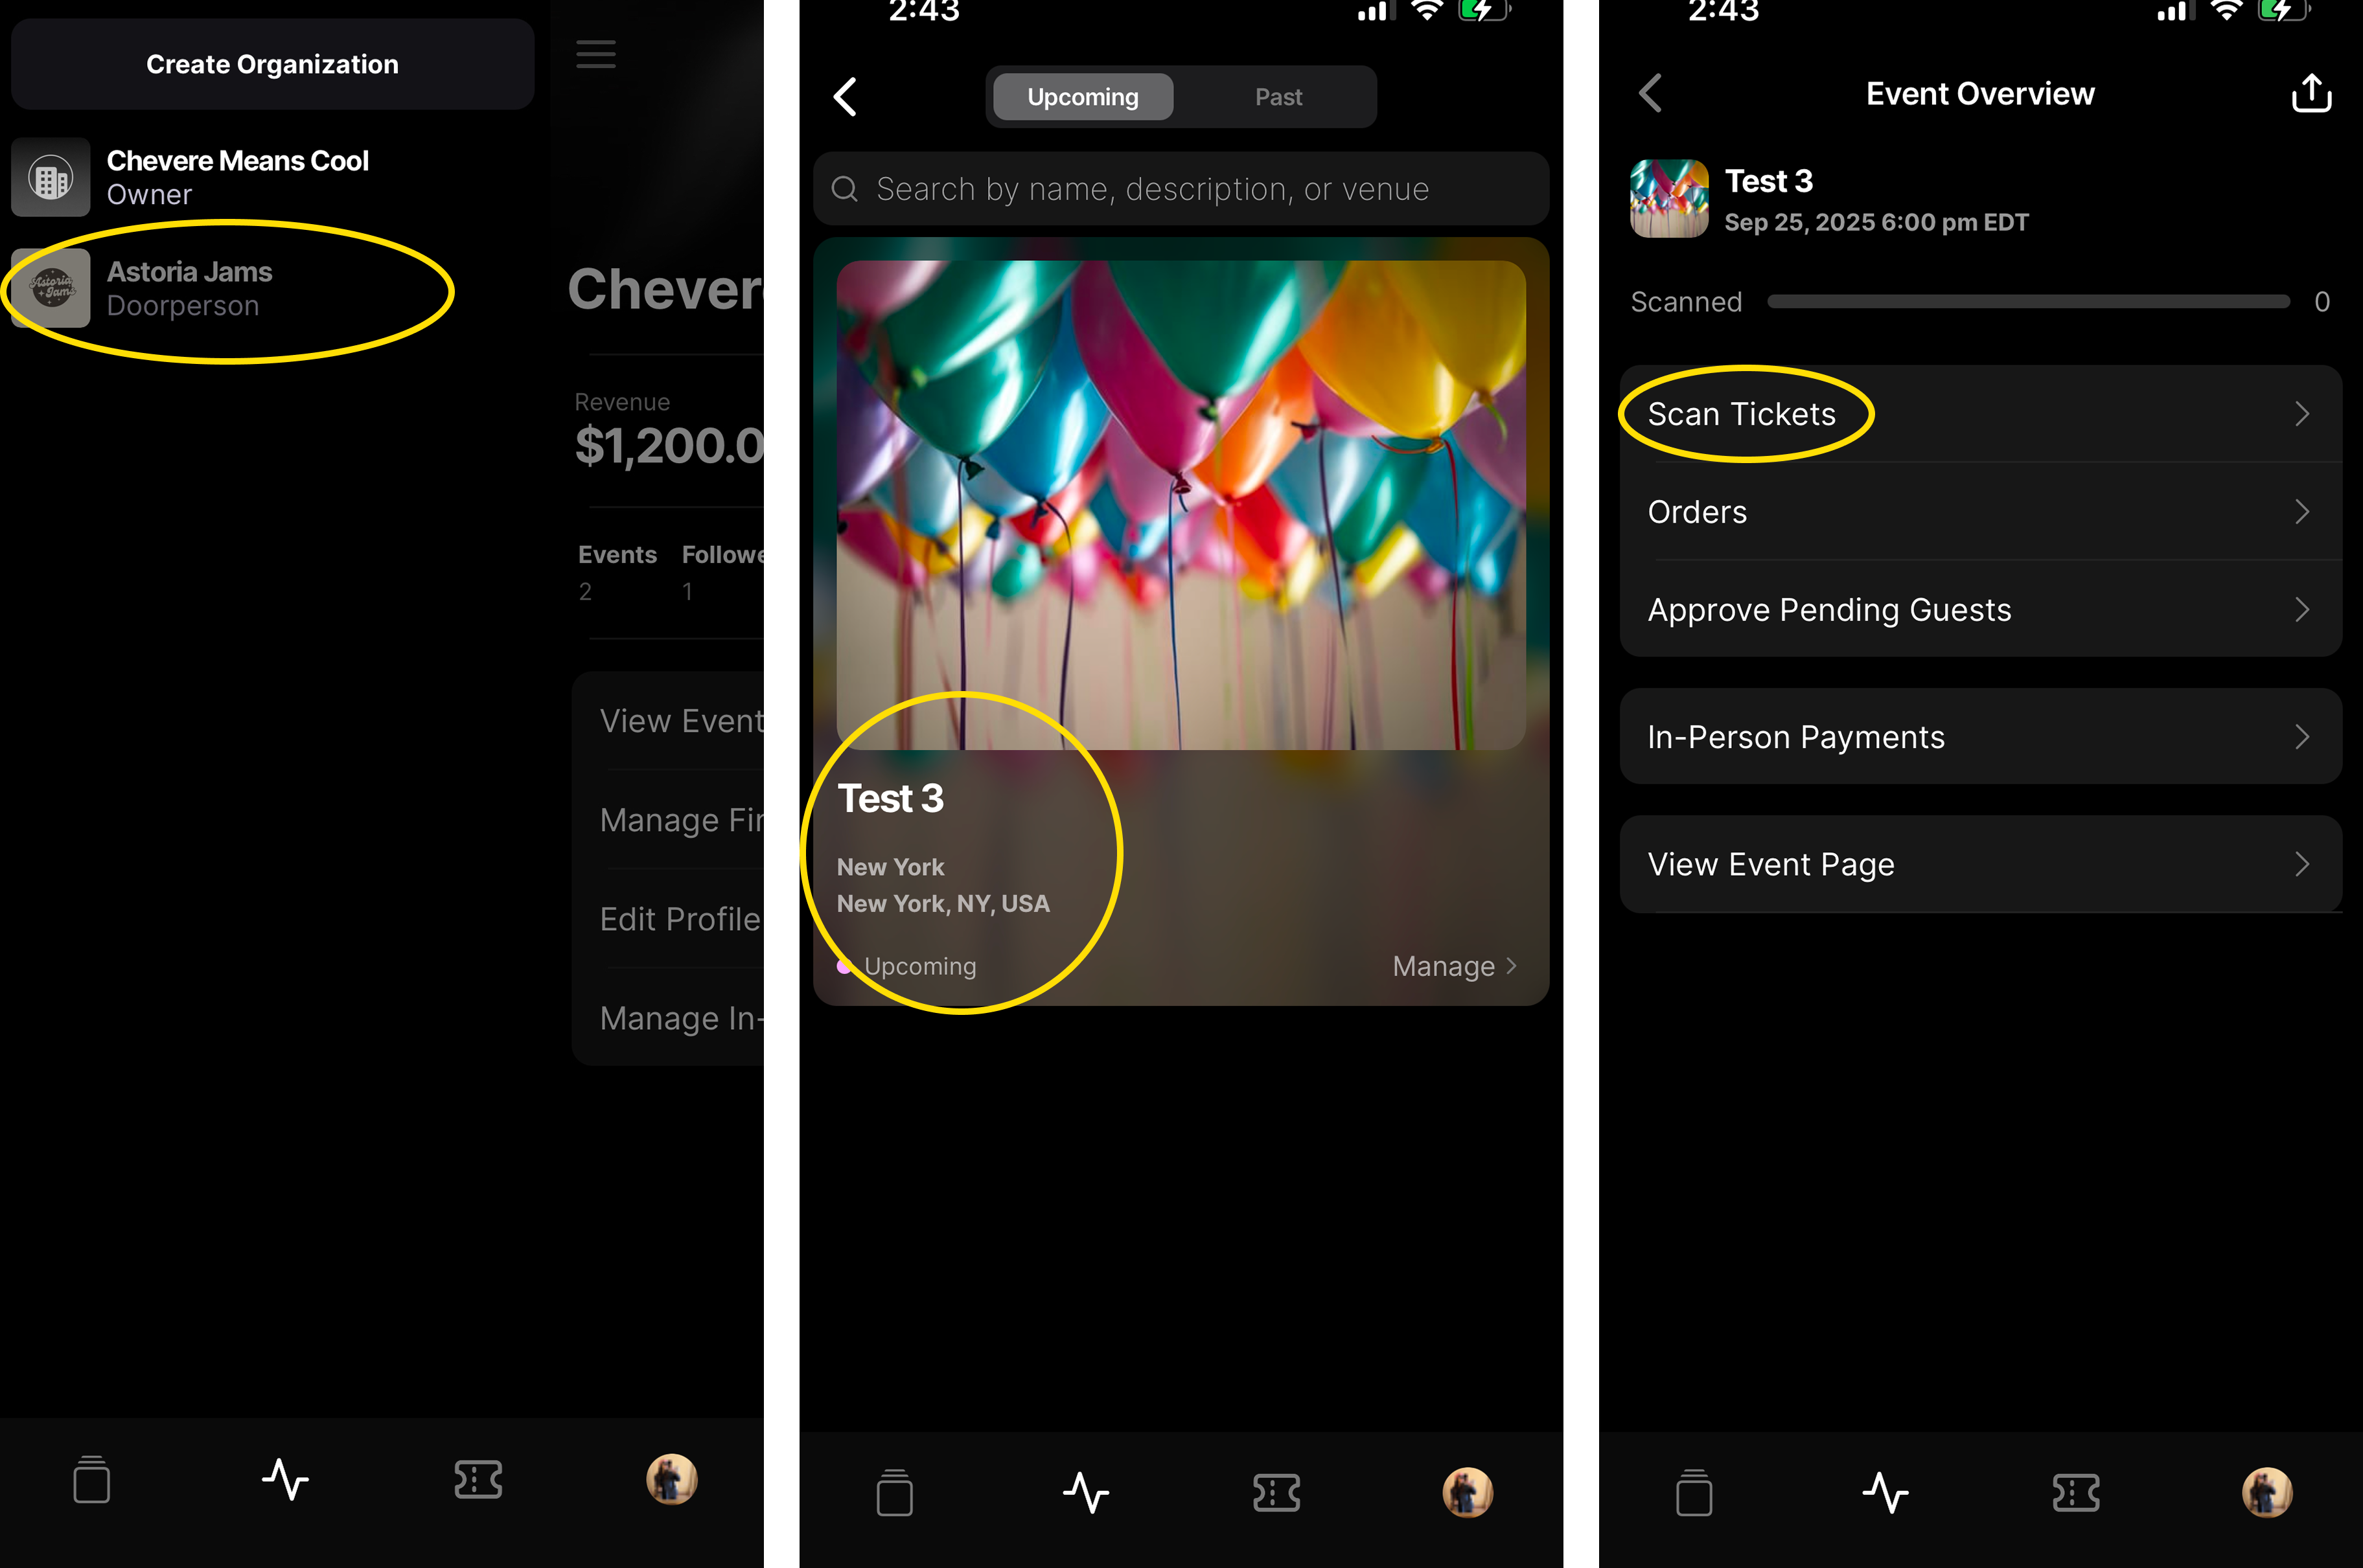2363x1568 pixels.
Task: Tap stack icon in left bottom bar
Action: (92, 1479)
